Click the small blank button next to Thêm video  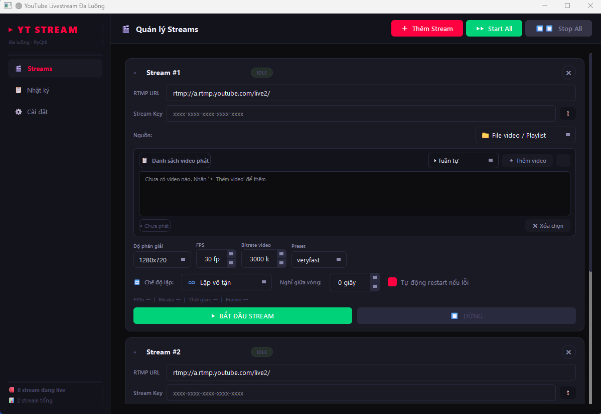tap(563, 161)
